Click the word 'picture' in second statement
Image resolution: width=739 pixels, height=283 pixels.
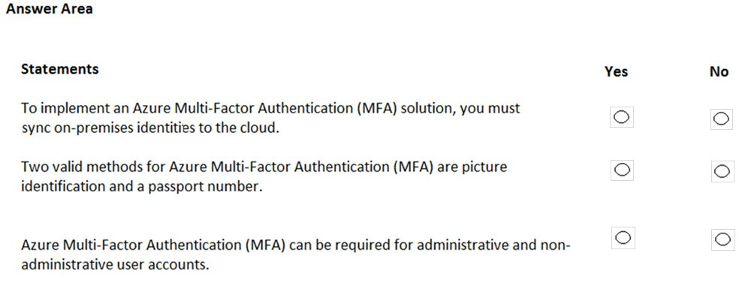484,167
